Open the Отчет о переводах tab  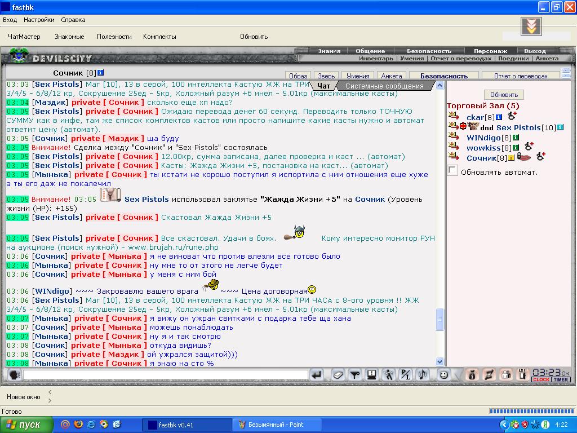point(521,76)
